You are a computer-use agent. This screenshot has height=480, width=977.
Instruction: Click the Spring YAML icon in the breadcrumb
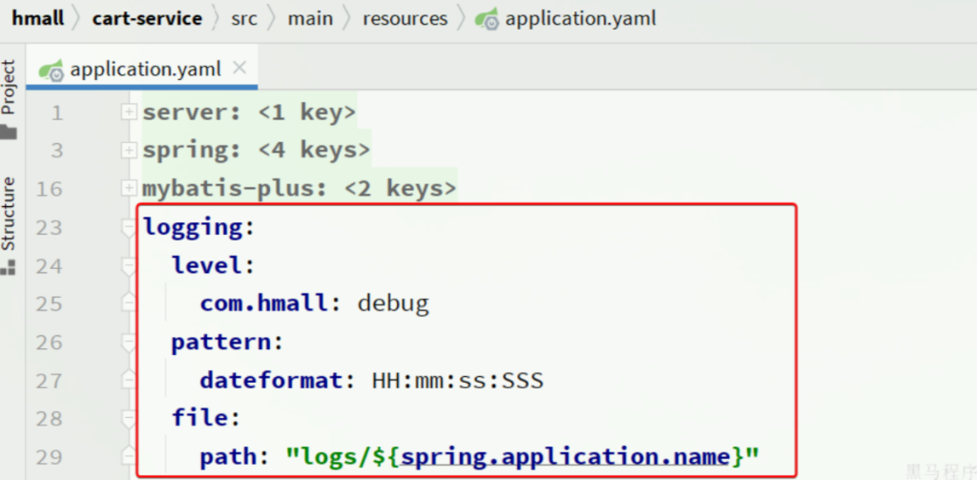coord(487,19)
